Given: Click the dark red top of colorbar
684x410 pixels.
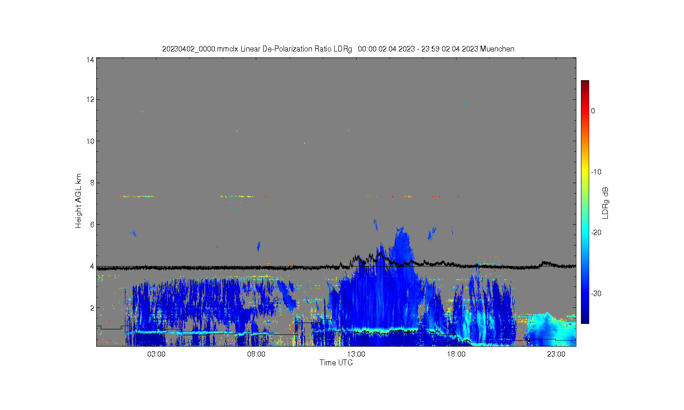Looking at the screenshot, I should point(585,84).
